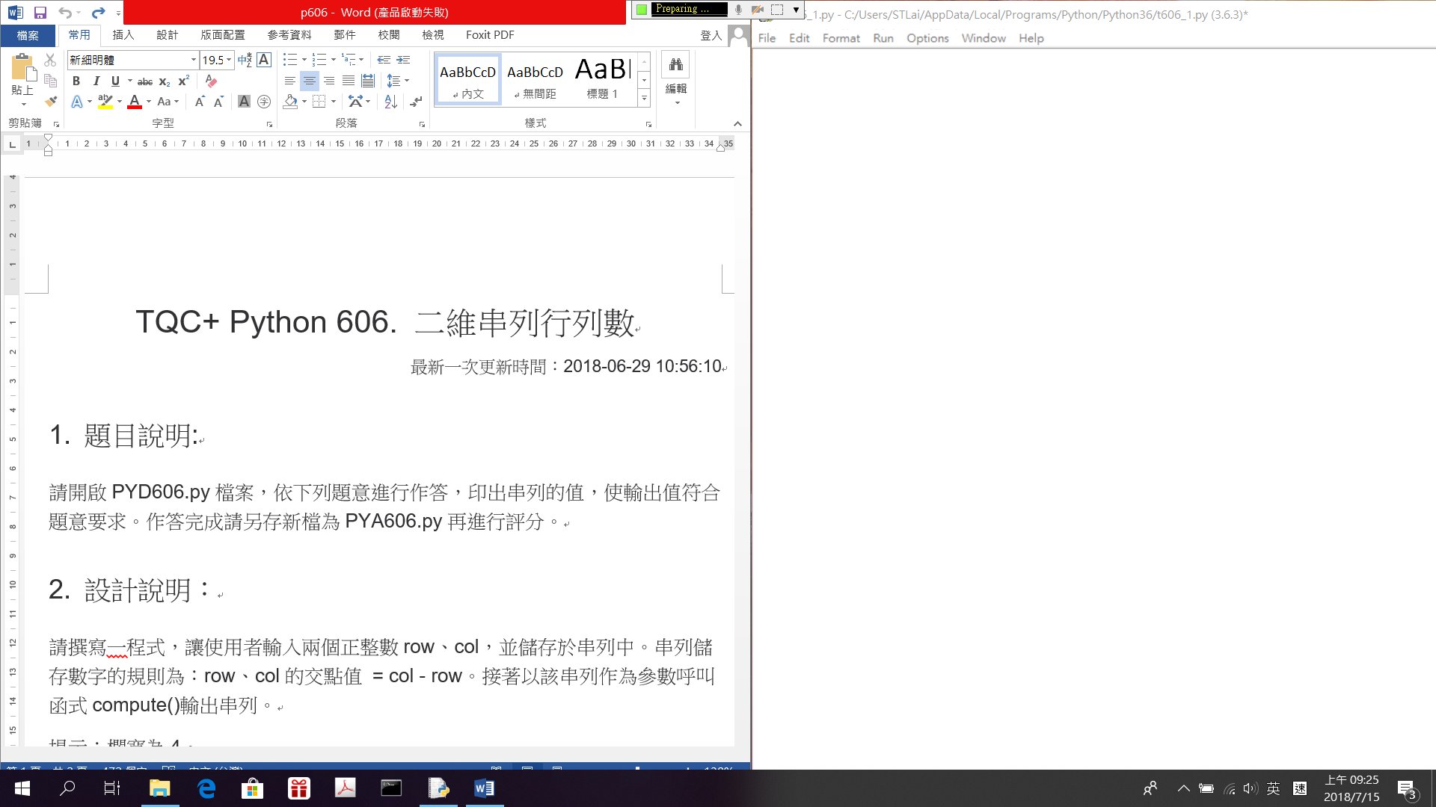
Task: Toggle superscript formatting
Action: (183, 81)
